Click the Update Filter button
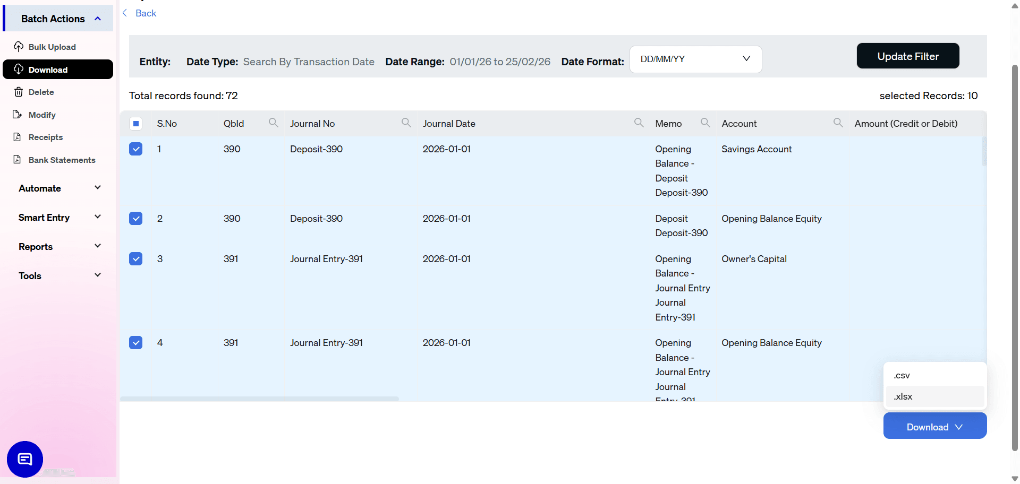 coord(907,56)
